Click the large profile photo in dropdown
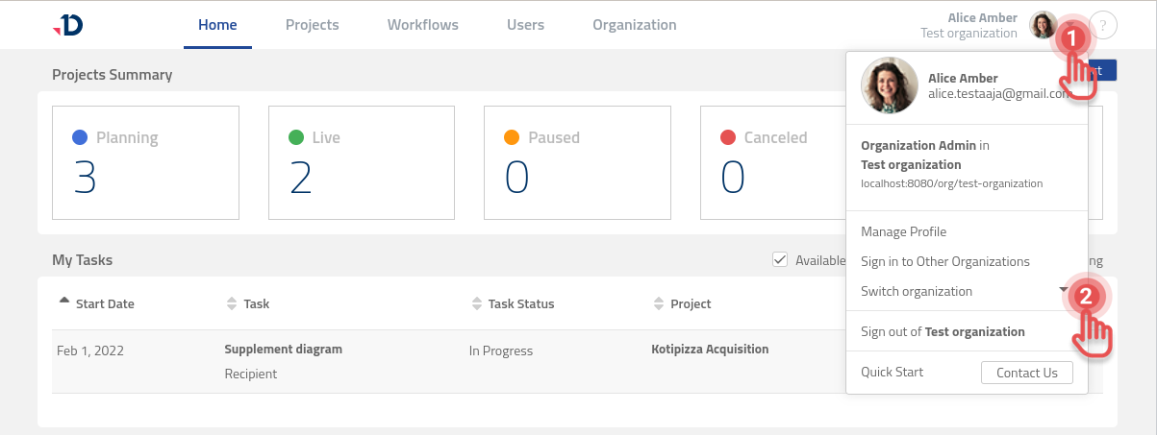This screenshot has height=435, width=1157. pos(889,85)
